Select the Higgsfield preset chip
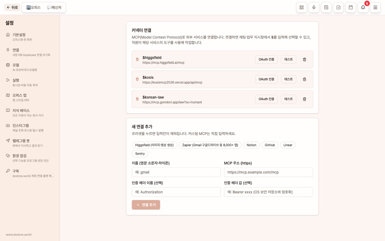This screenshot has width=385, height=241. click(155, 145)
